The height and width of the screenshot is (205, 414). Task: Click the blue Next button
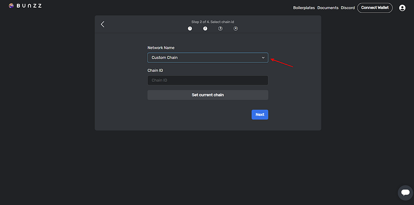pyautogui.click(x=260, y=115)
